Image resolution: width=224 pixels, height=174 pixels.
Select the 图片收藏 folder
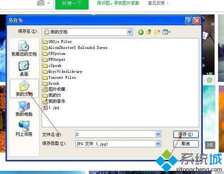[x=54, y=89]
